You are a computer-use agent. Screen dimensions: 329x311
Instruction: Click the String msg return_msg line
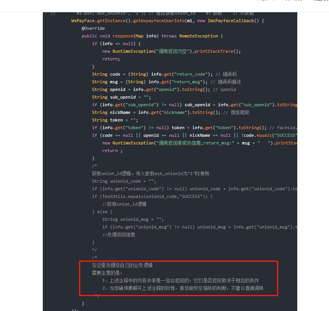(166, 82)
